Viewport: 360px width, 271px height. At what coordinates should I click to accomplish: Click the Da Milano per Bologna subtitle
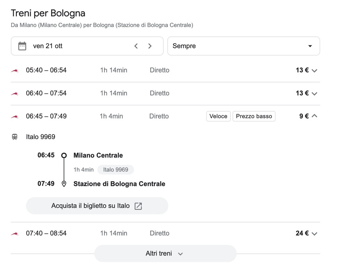coord(102,25)
